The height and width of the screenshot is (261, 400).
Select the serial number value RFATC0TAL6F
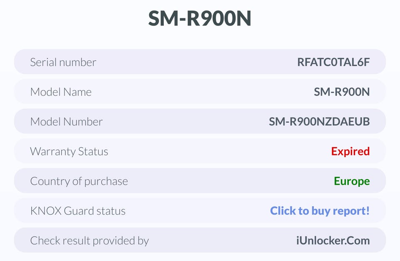coord(333,62)
